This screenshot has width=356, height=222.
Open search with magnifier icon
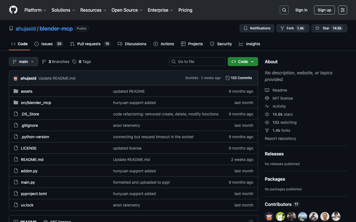(284, 10)
